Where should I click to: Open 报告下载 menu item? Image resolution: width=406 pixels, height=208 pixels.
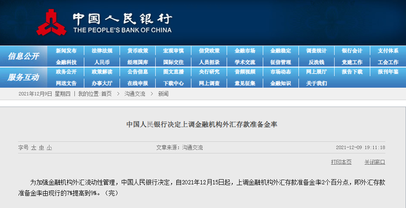[x=352, y=72]
